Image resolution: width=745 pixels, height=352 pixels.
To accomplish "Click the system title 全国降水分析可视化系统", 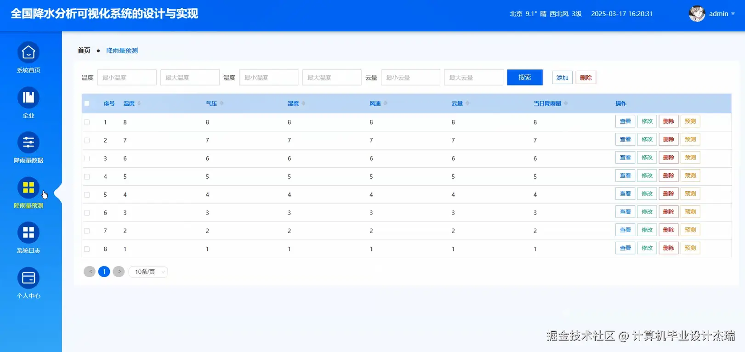I will point(104,14).
